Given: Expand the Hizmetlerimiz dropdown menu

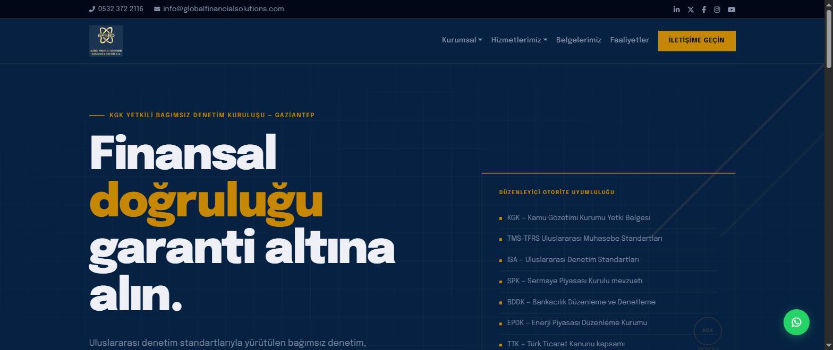Looking at the screenshot, I should click(x=519, y=40).
